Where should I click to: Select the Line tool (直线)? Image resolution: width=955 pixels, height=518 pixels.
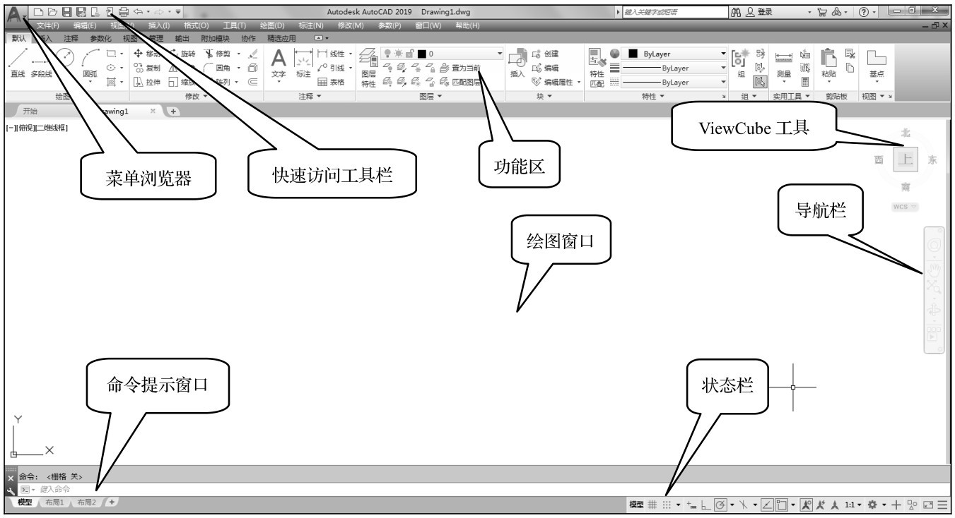[18, 66]
